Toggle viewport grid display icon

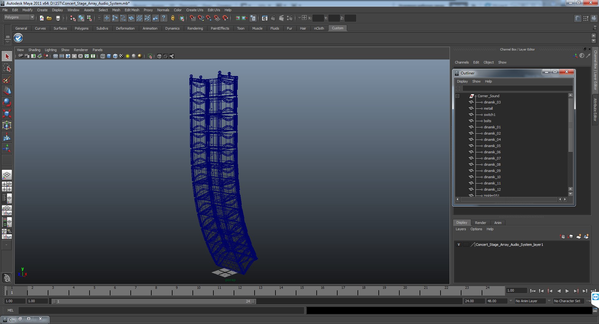click(56, 56)
